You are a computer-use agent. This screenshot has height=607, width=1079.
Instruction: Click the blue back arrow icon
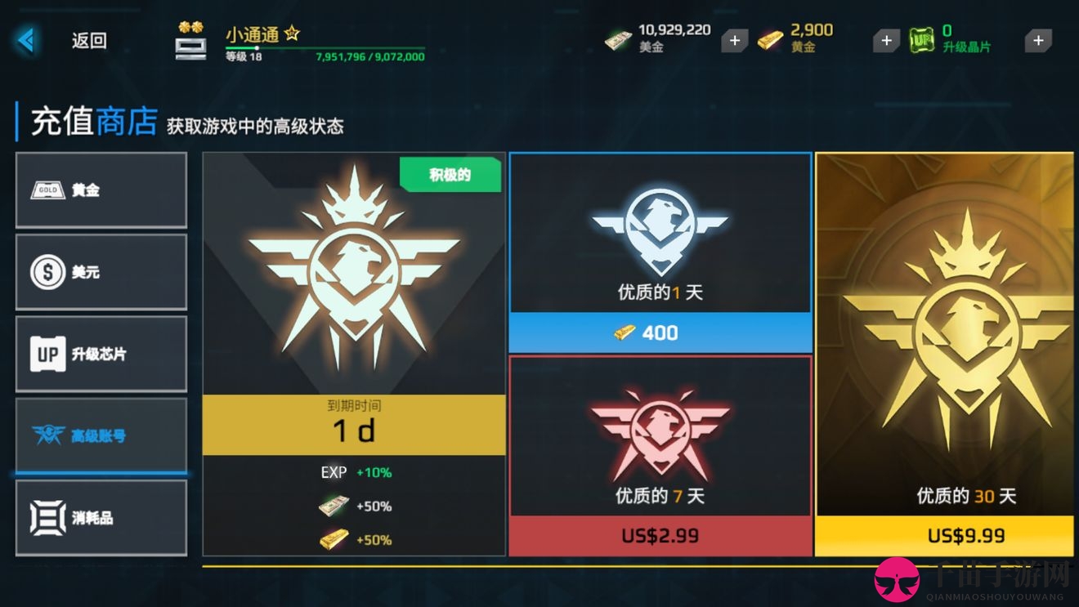click(x=26, y=39)
